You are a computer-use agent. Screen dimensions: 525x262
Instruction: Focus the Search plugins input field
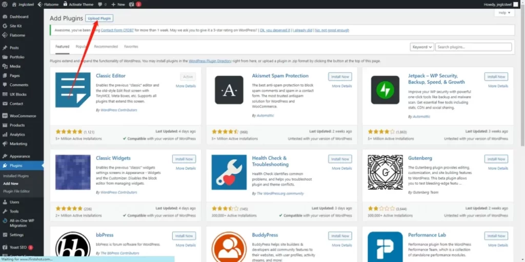click(x=473, y=47)
